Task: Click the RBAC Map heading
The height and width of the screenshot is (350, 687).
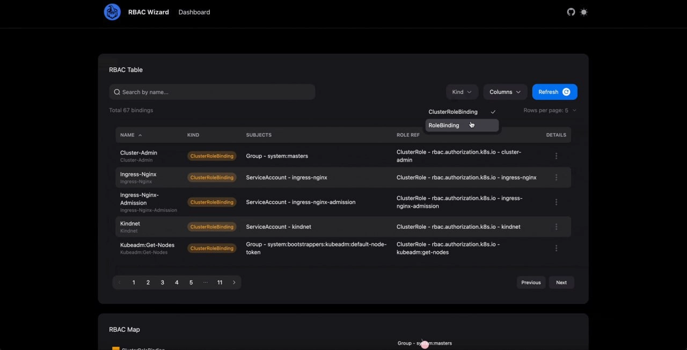Action: tap(125, 330)
